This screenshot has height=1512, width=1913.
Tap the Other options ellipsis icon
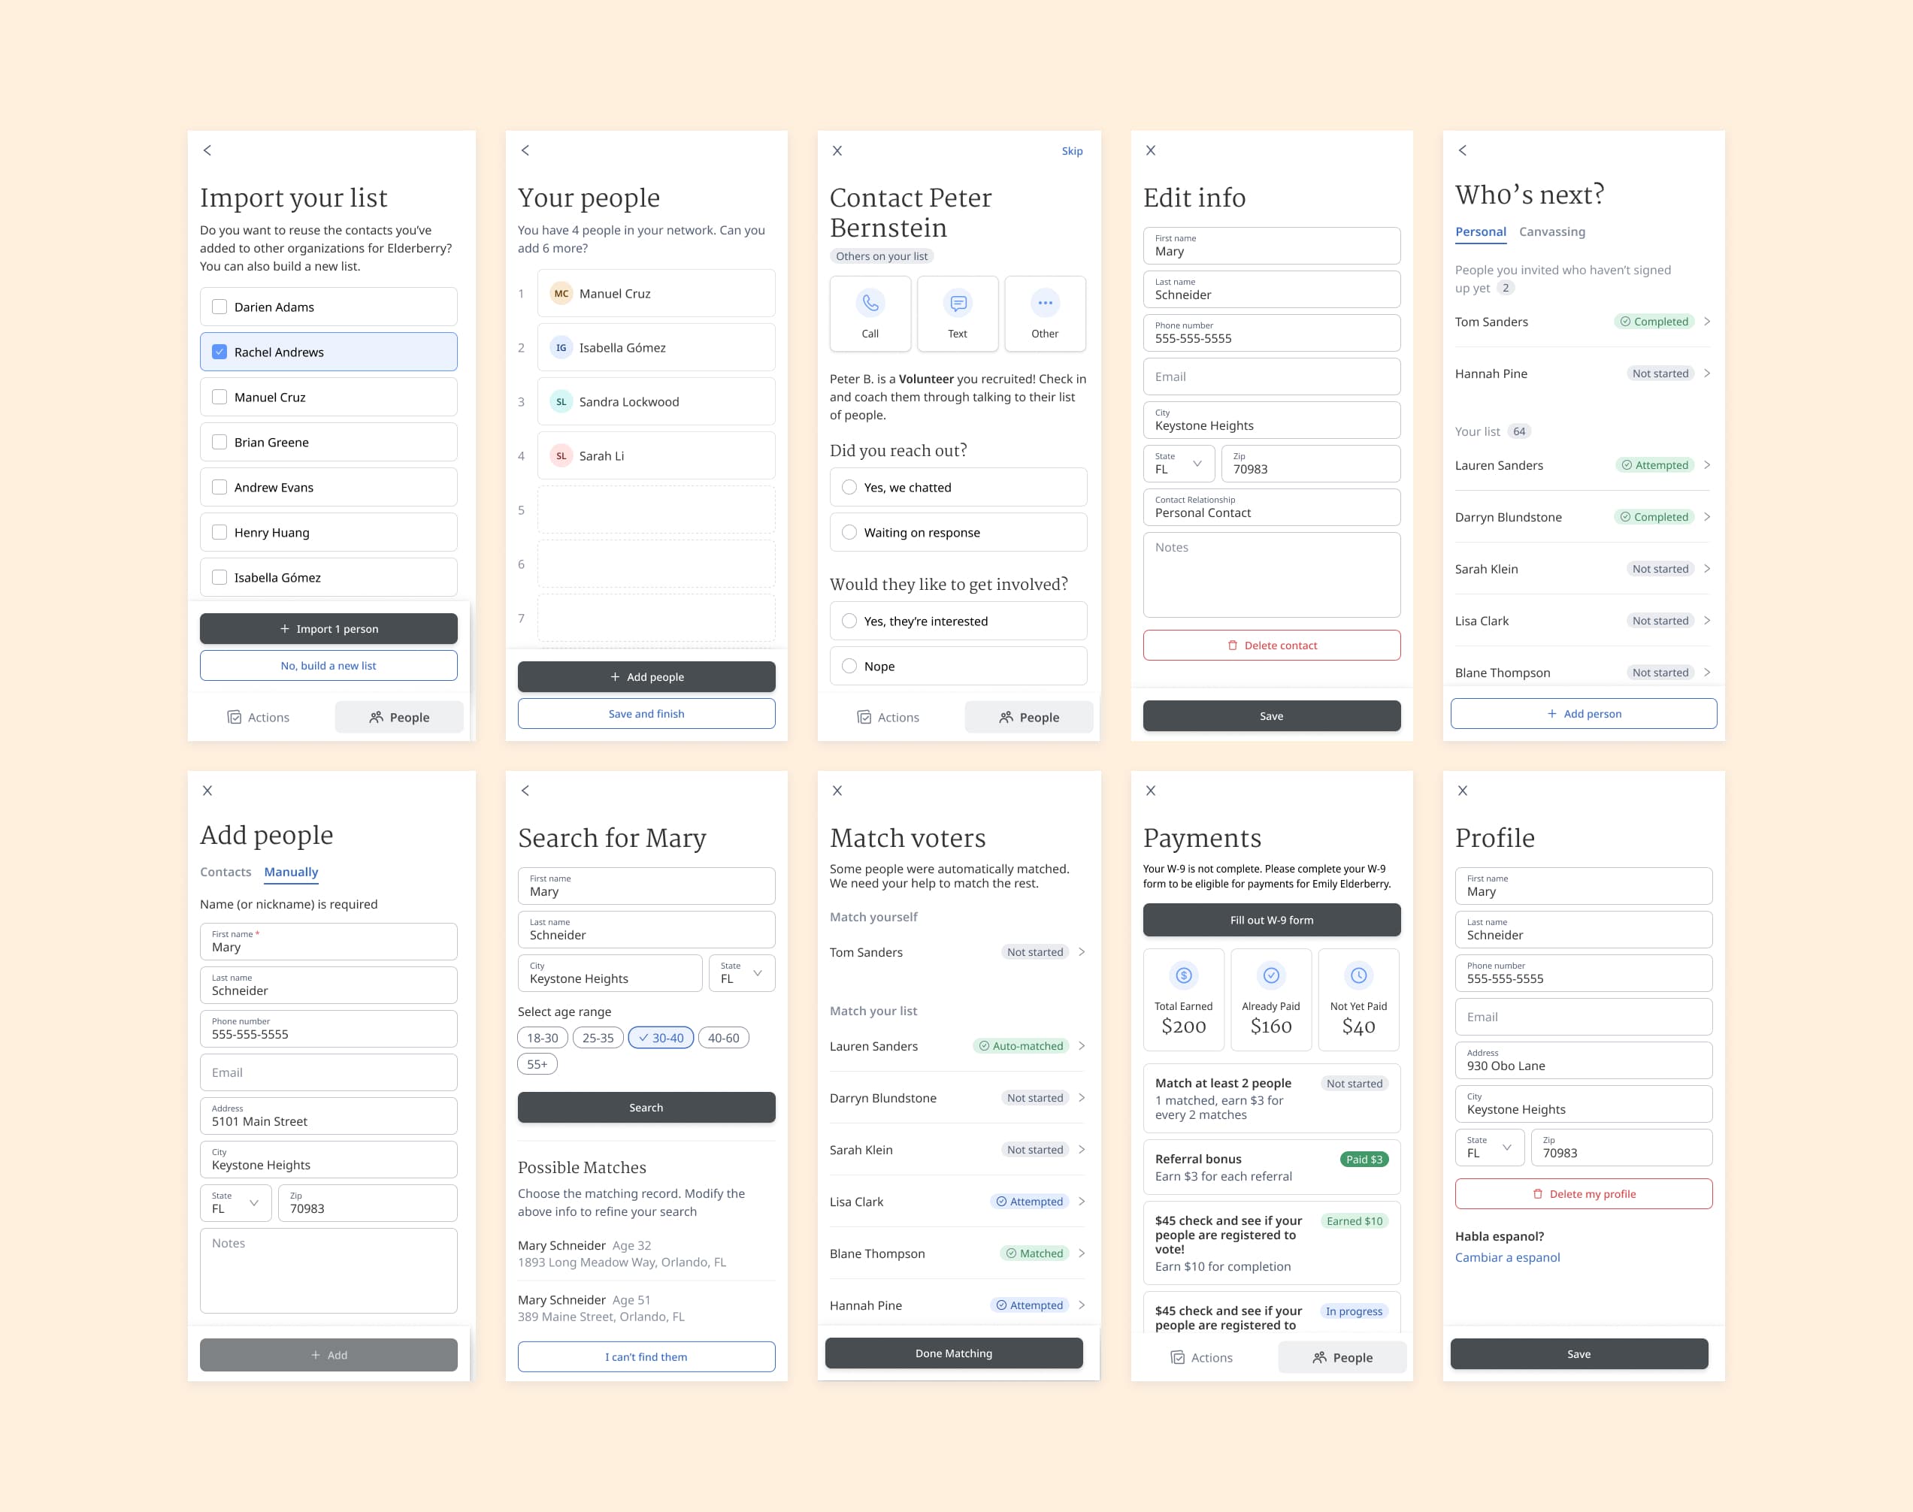click(1045, 304)
